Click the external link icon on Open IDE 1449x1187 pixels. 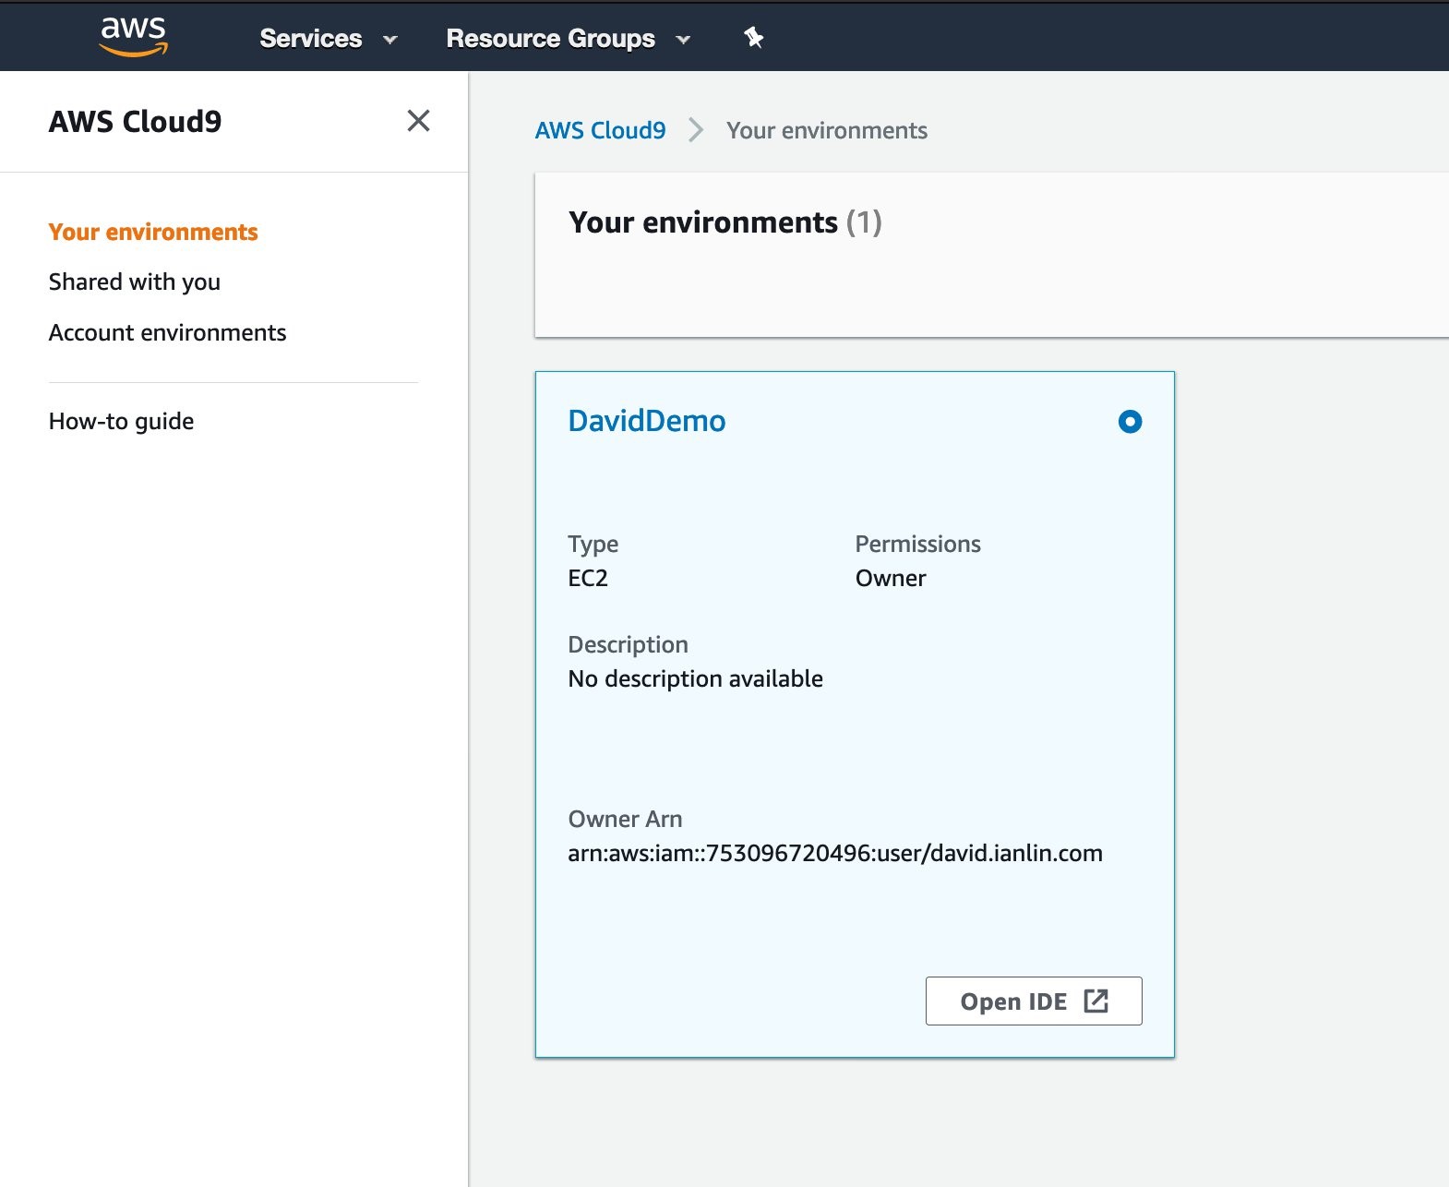point(1096,1001)
